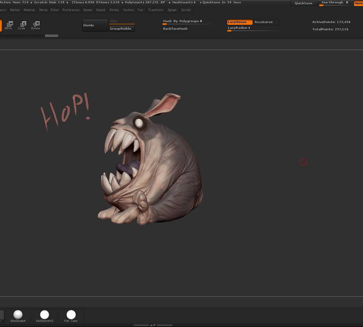Open the Stencil menu
This screenshot has width=363, height=327.
(100, 10)
